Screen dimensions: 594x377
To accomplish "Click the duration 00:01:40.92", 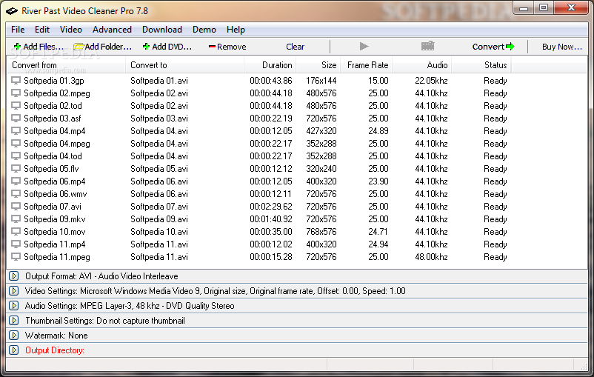I will [x=271, y=219].
